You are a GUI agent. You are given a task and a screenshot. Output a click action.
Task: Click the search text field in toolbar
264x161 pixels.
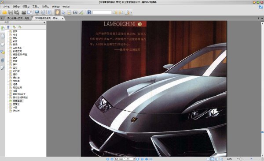(x=102, y=12)
